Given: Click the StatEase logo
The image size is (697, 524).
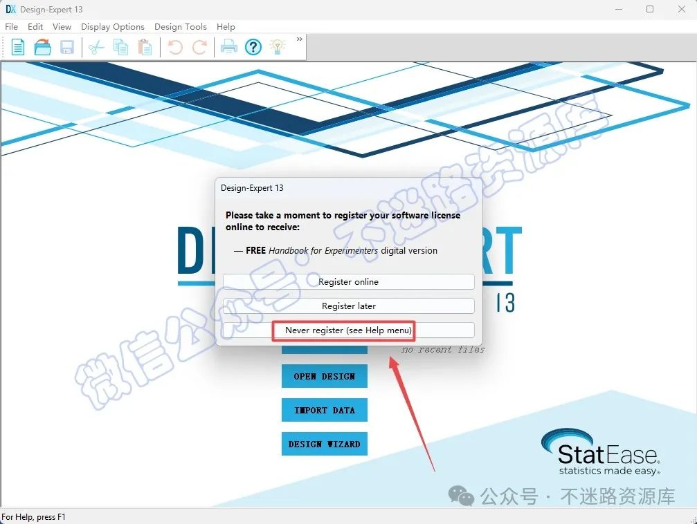Looking at the screenshot, I should (x=601, y=452).
